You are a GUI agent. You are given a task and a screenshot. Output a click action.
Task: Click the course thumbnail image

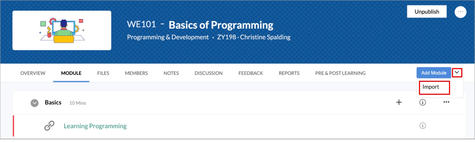click(62, 30)
